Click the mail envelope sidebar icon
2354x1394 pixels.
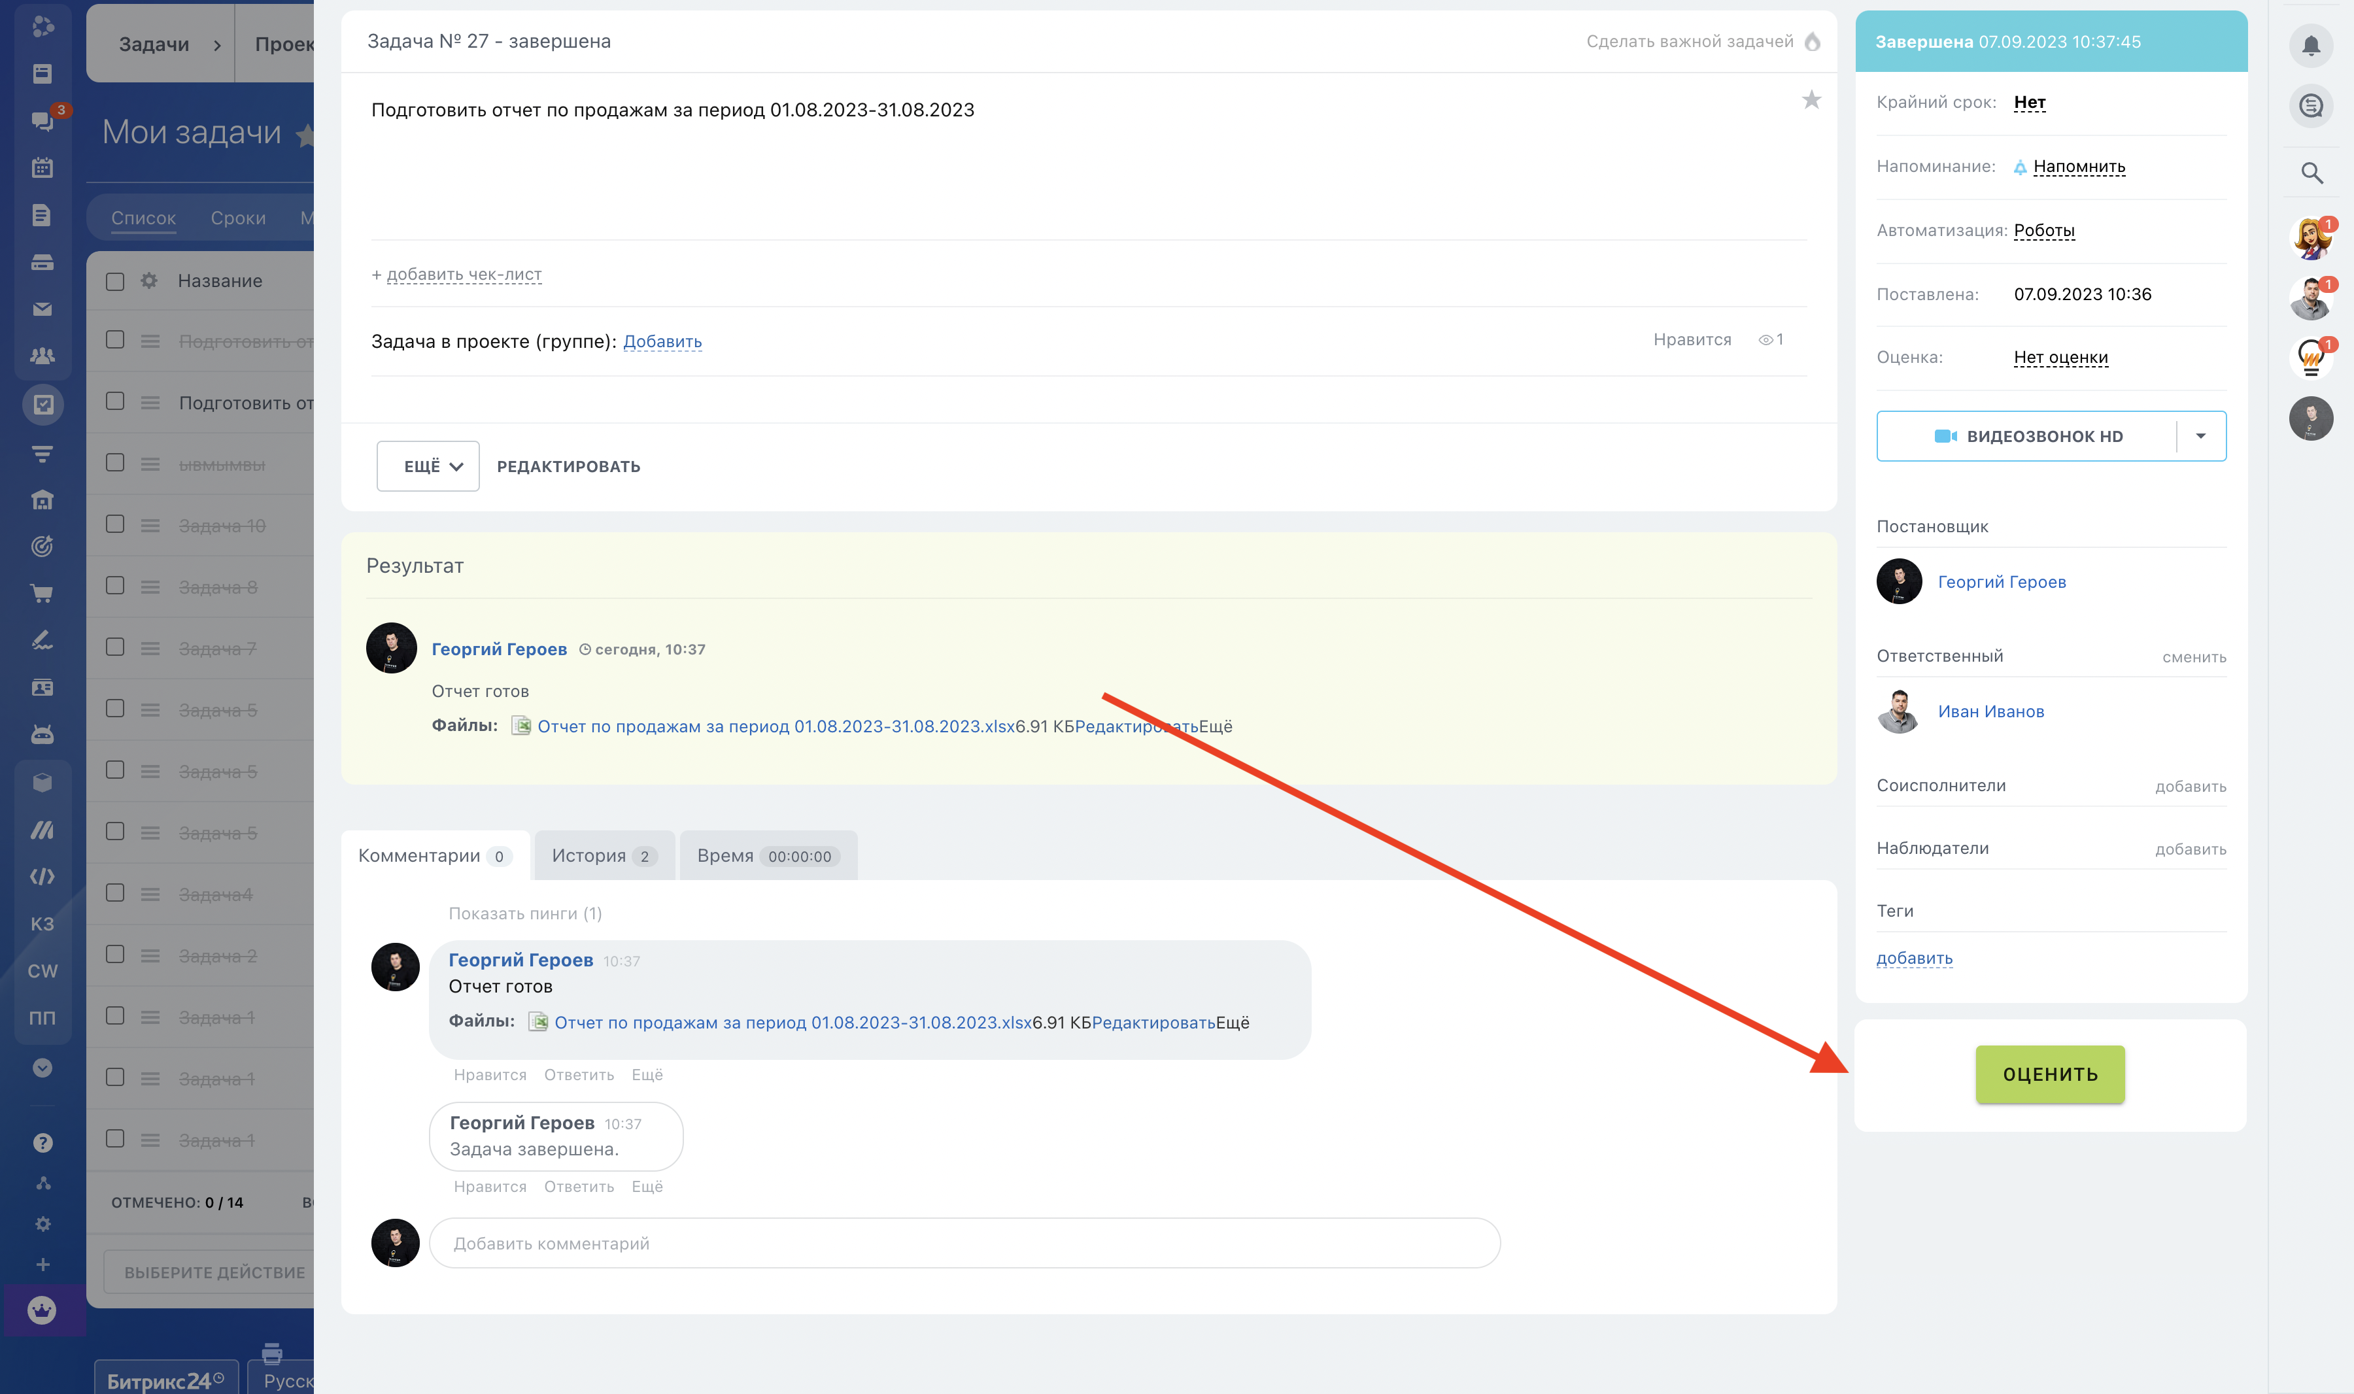(x=43, y=309)
